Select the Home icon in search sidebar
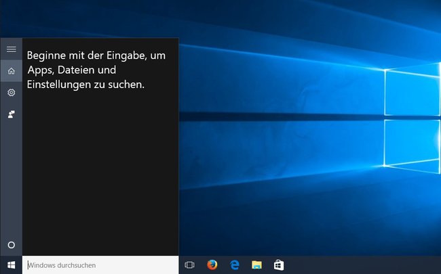441x274 pixels. pyautogui.click(x=12, y=70)
